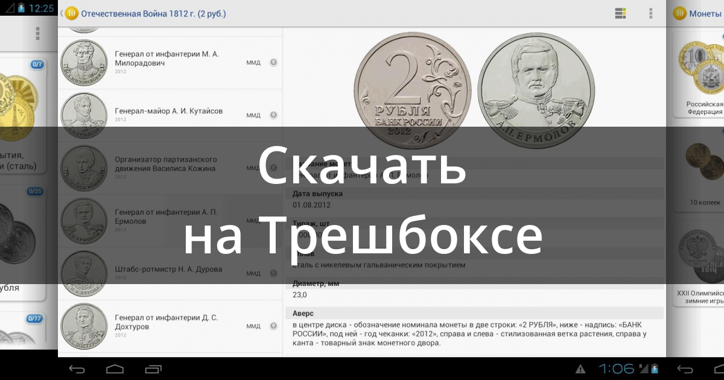Viewport: 724px width, 380px height.
Task: Tap the 'Монеты' header title in right window
Action: (x=705, y=13)
